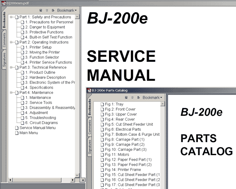Click page icon beside Part 4: Maintenance
236x189 pixels.
click(17, 93)
